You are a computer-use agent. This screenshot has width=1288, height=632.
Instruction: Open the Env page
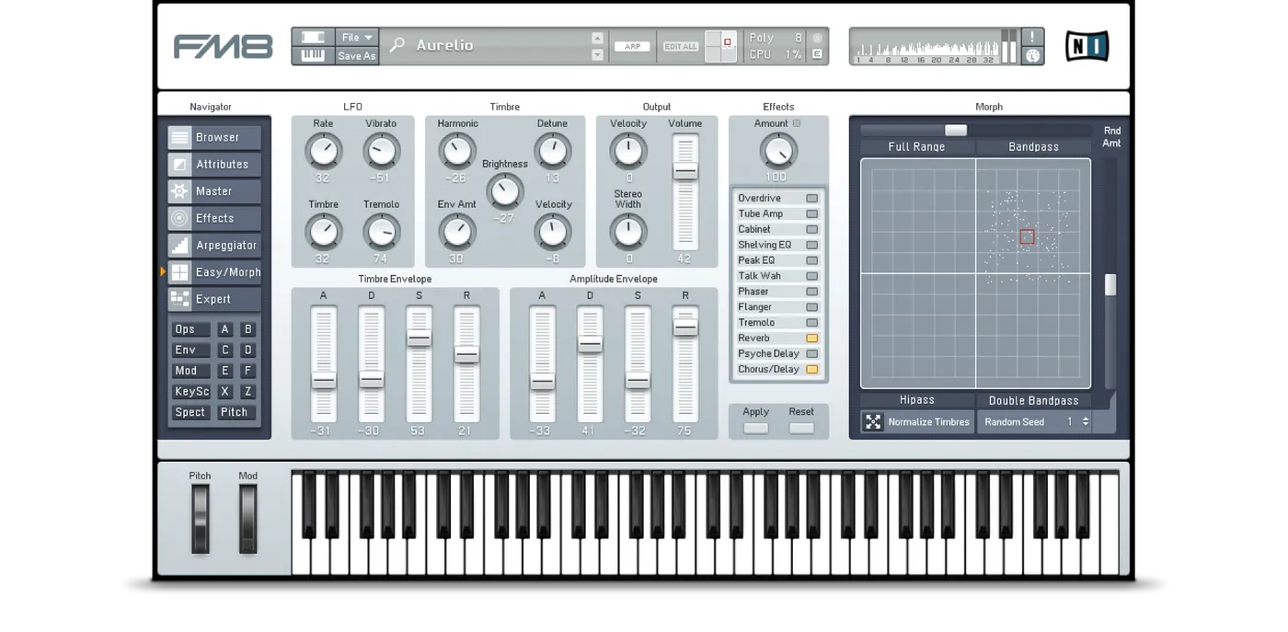[x=190, y=350]
